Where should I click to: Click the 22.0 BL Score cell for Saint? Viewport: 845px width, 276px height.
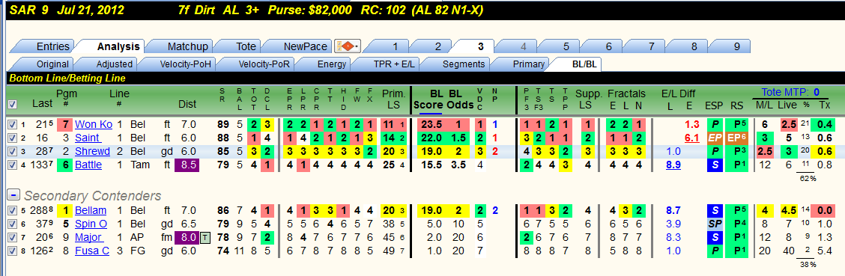(x=432, y=138)
